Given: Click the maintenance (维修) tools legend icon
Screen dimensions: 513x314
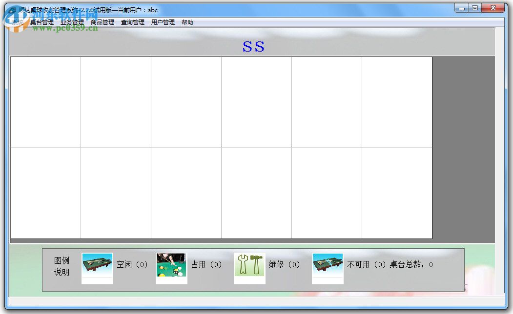Looking at the screenshot, I should (249, 266).
